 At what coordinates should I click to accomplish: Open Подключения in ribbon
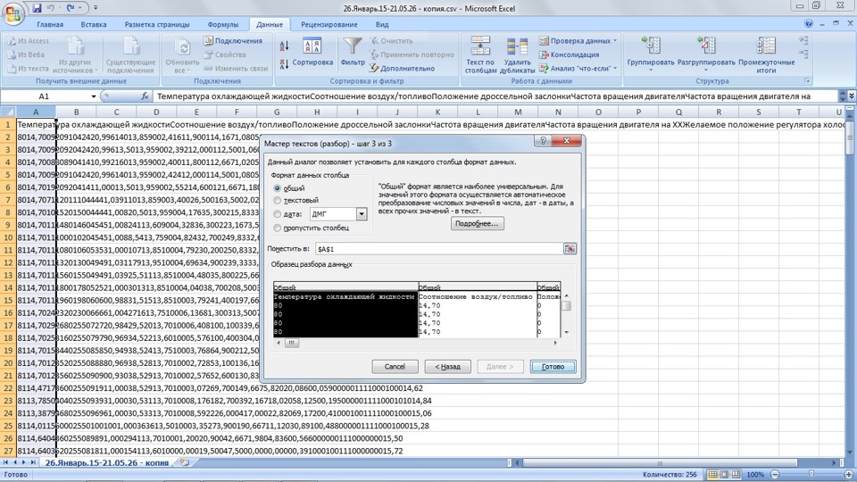233,41
